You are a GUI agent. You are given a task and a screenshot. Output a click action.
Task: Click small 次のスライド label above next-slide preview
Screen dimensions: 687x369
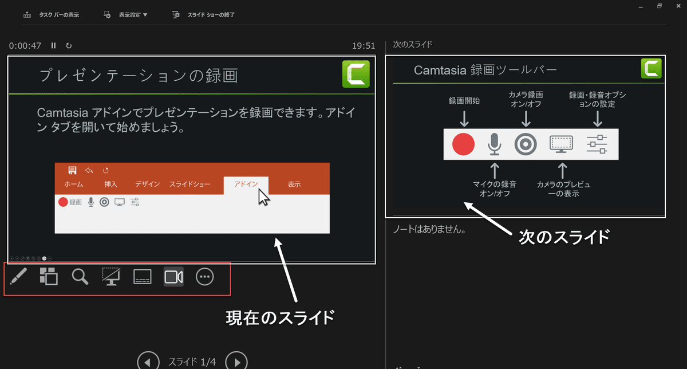[x=413, y=44]
